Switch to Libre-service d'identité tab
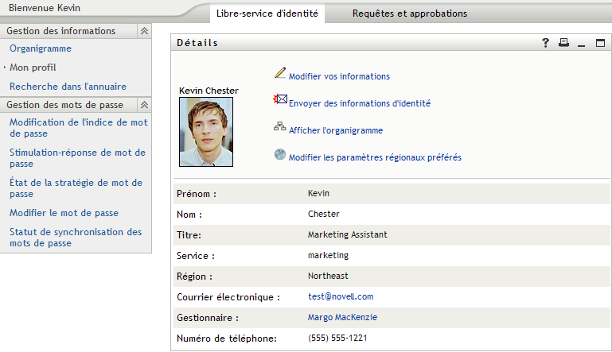612x352 pixels. (x=267, y=14)
